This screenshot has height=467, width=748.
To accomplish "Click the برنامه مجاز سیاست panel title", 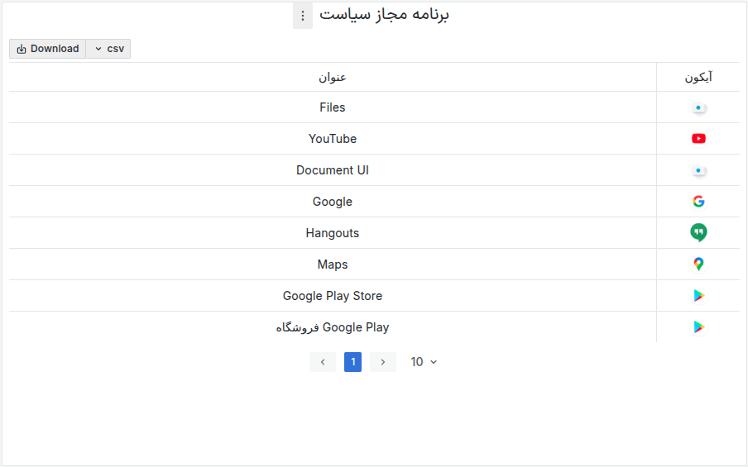I will pyautogui.click(x=384, y=15).
